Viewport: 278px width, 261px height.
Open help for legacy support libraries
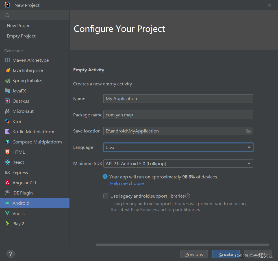188,196
